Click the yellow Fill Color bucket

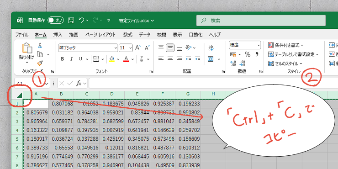coord(111,59)
